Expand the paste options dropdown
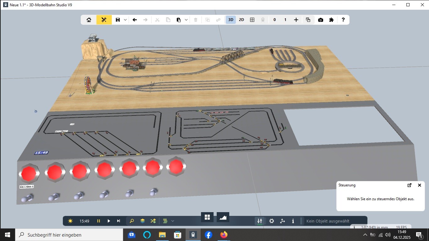 (x=186, y=20)
